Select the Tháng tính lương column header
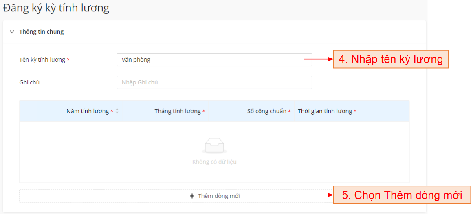473x214 pixels. coord(177,111)
